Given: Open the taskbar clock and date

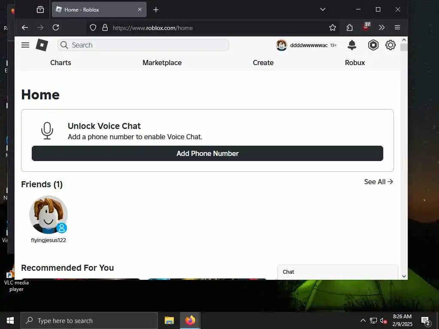Looking at the screenshot, I should pyautogui.click(x=402, y=320).
